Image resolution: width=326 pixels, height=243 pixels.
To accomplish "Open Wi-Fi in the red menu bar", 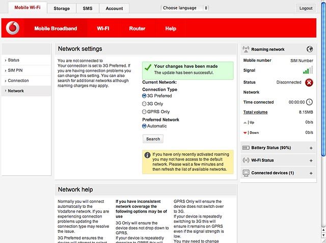I will pos(103,29).
